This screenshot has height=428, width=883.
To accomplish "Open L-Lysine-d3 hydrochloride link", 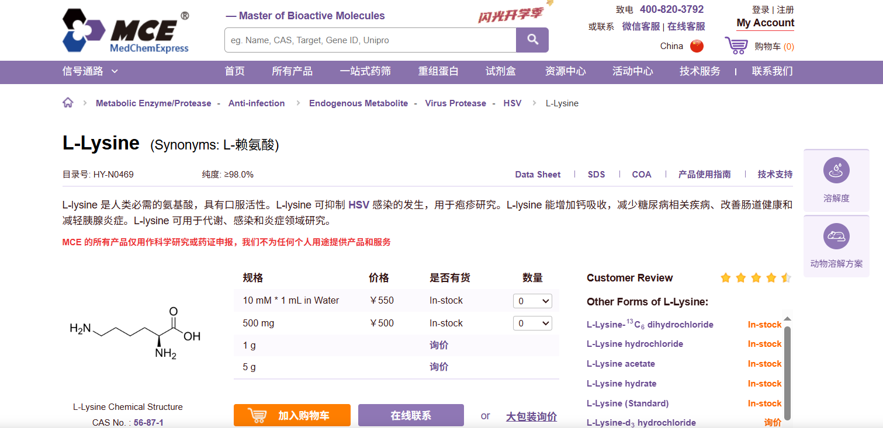I will click(x=641, y=423).
